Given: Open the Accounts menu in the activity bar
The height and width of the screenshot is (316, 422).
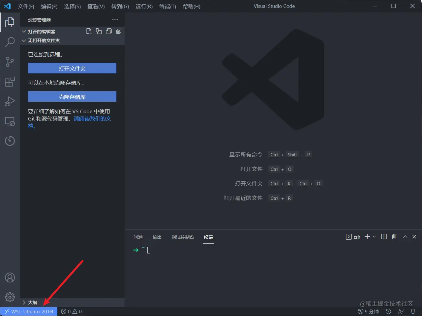Looking at the screenshot, I should click(x=10, y=277).
